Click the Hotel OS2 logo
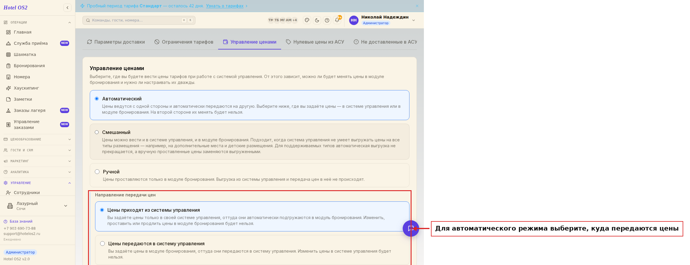This screenshot has width=690, height=265. click(15, 8)
